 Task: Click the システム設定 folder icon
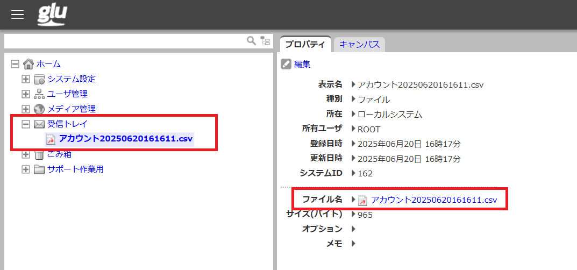tap(39, 79)
